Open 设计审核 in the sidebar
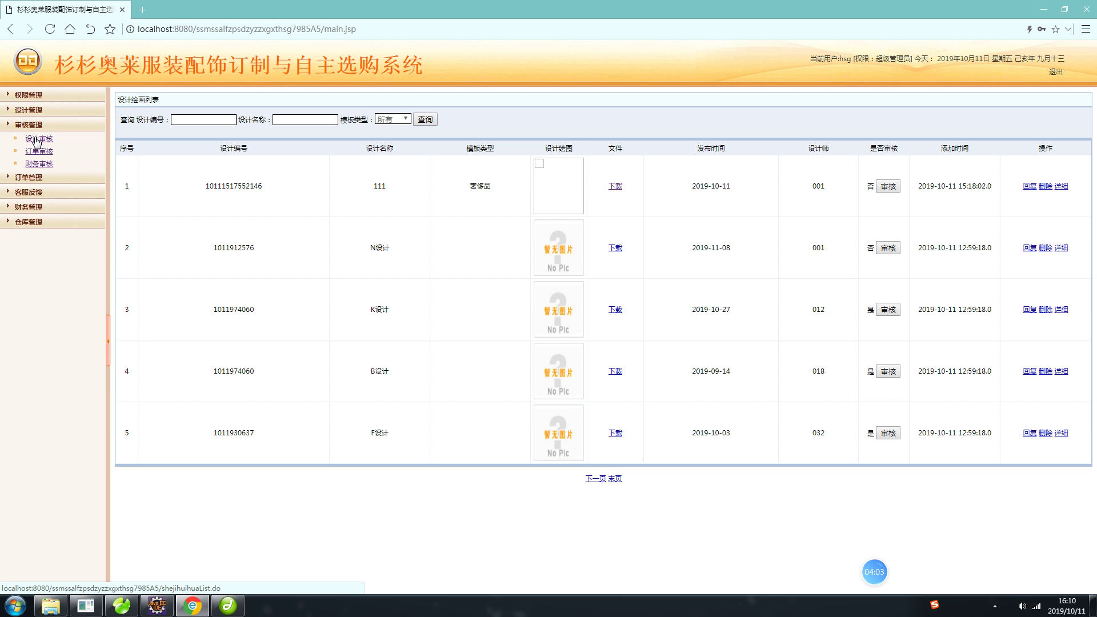Screen dimensions: 1097x617 39,139
